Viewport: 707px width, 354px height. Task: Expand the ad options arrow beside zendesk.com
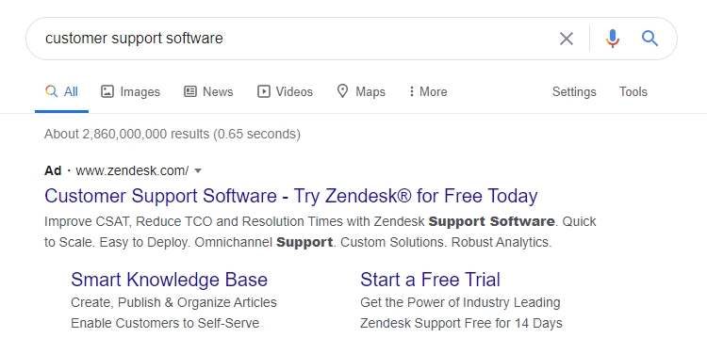click(x=198, y=170)
